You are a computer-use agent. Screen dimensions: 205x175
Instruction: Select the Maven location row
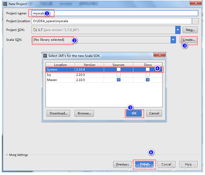point(104,80)
